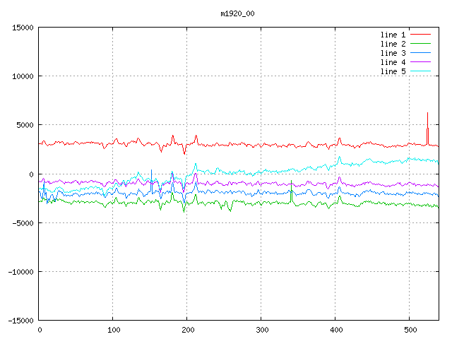Click the 500 x-axis tick label
452x339 pixels.
pyautogui.click(x=409, y=330)
